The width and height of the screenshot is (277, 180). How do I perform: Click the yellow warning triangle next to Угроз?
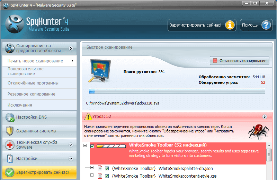[x=88, y=117]
